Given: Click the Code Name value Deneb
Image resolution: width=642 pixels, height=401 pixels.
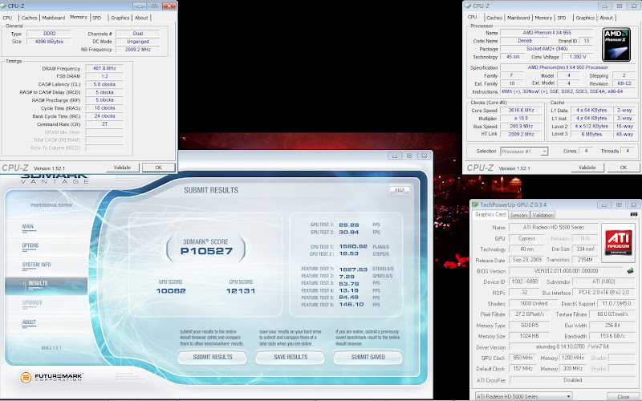Looking at the screenshot, I should (525, 41).
